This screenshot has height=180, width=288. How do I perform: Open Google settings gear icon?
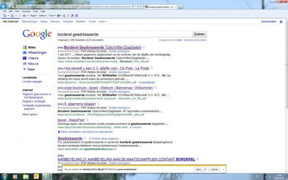pyautogui.click(x=281, y=22)
